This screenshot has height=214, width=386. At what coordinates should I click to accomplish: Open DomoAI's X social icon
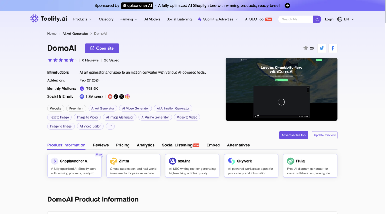122,96
